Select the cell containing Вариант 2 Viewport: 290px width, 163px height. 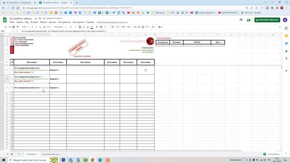coord(58,79)
